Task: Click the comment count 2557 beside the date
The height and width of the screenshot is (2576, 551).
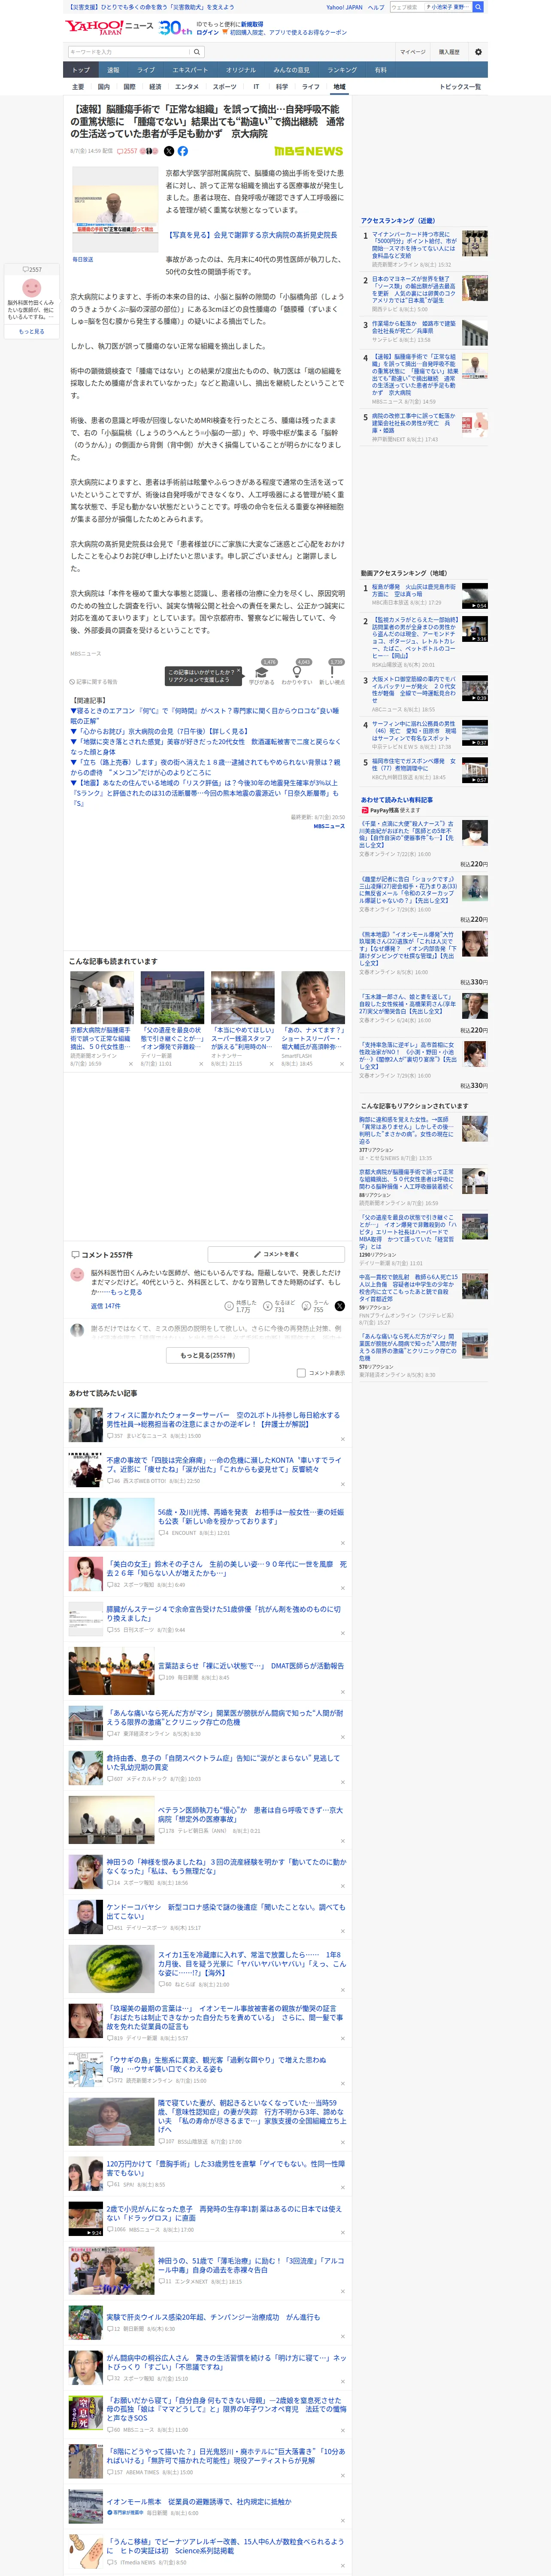Action: [x=128, y=151]
